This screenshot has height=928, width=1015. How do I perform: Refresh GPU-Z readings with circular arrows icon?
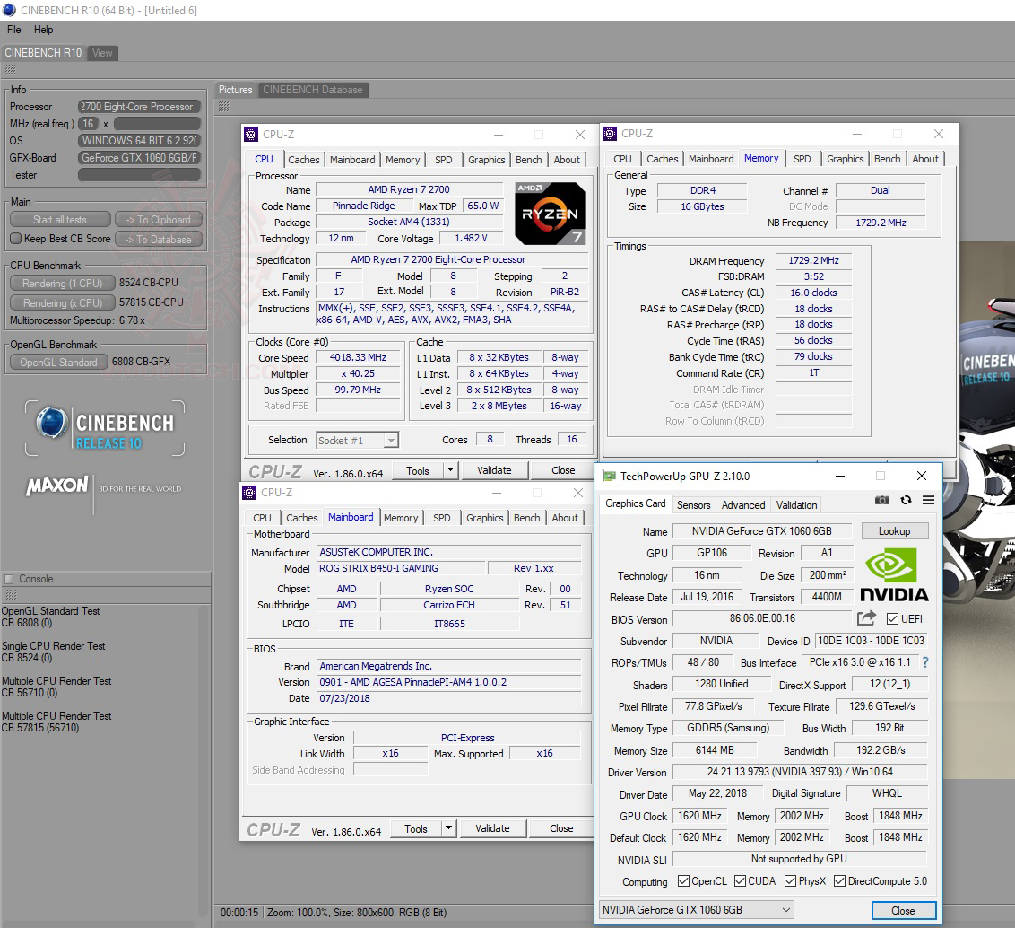click(x=906, y=500)
